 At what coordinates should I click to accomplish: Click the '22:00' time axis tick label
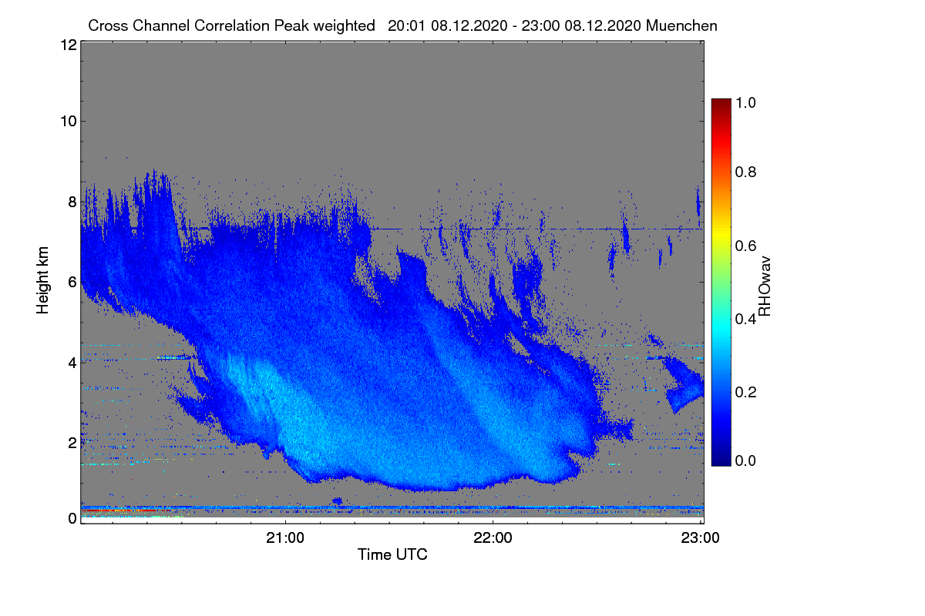[x=493, y=538]
